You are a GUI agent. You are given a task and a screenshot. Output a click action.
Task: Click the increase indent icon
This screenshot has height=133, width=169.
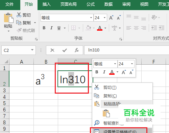point(162,28)
